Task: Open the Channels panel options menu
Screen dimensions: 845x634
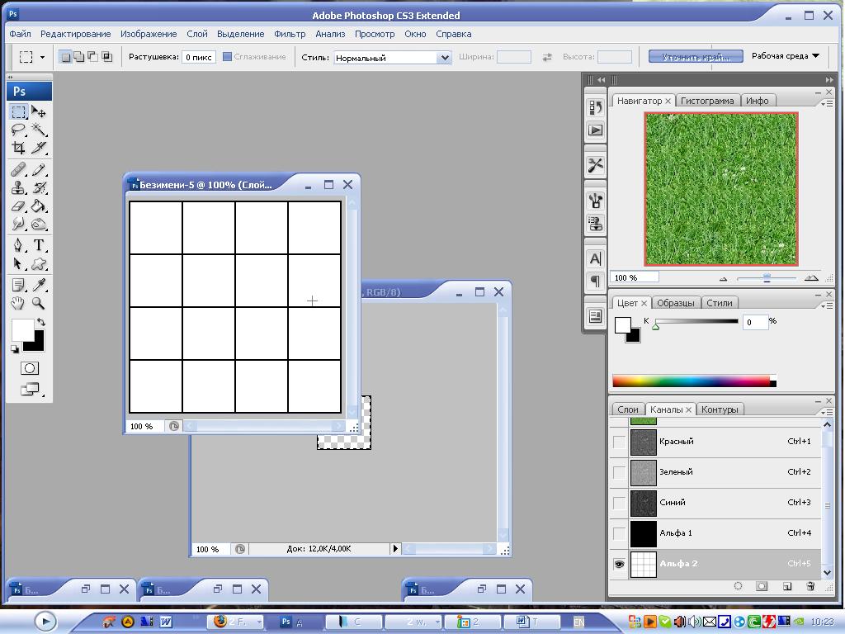Action: point(828,412)
